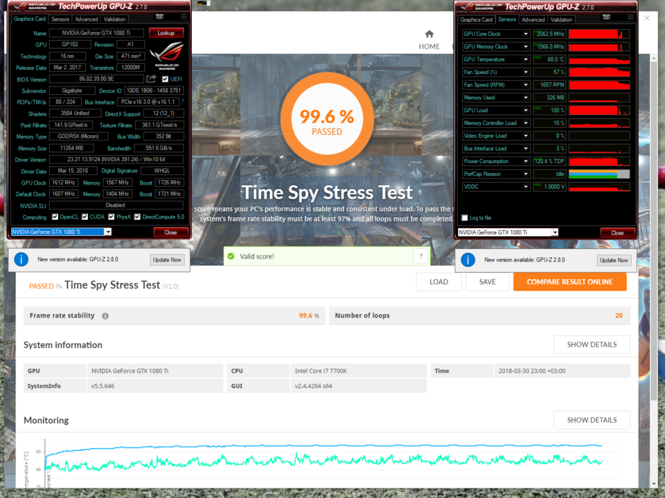Click the Valid score help question mark
This screenshot has width=665, height=498.
[420, 256]
